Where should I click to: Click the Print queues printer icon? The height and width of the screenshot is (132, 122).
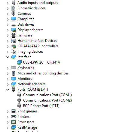point(14,111)
